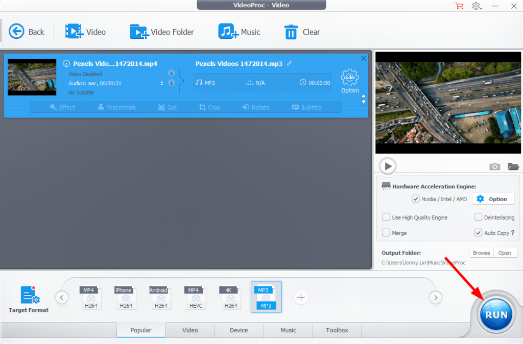The height and width of the screenshot is (344, 523).
Task: Show previous formats with left arrow
Action: pyautogui.click(x=62, y=298)
